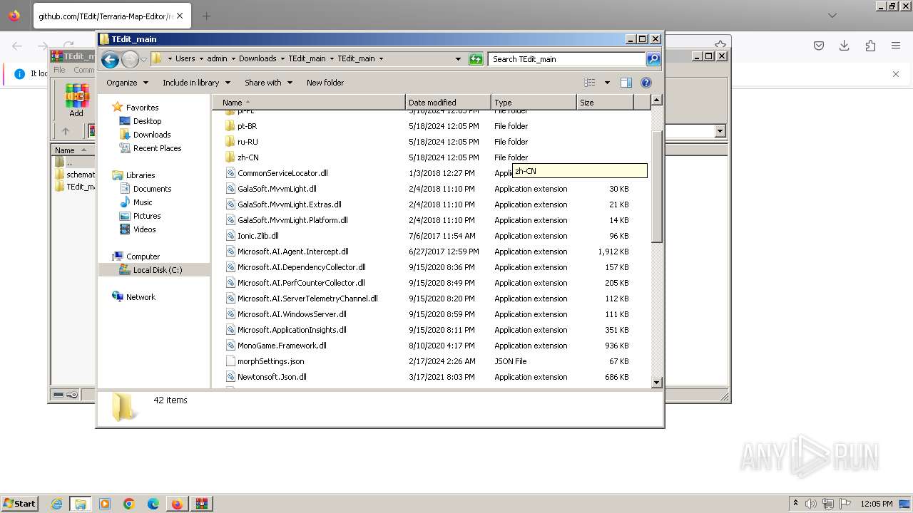Image resolution: width=913 pixels, height=513 pixels.
Task: Select Music library
Action: pyautogui.click(x=143, y=202)
